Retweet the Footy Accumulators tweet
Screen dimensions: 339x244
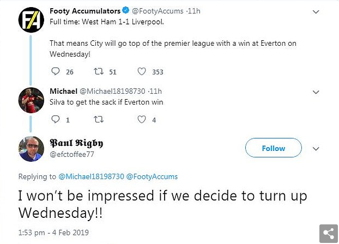pos(98,71)
